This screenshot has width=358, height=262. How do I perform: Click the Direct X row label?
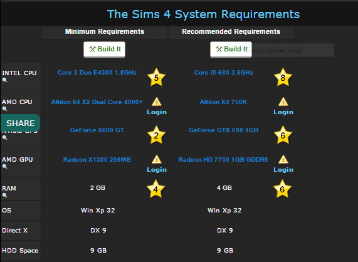14,230
